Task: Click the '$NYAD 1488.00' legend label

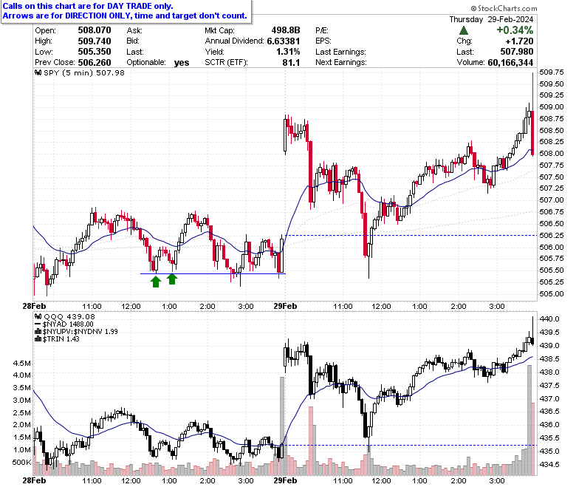Action: tap(68, 324)
